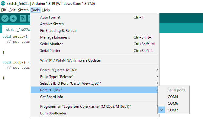The height and width of the screenshot is (129, 203).
Task: Choose Fix Encoding & Reload
Action: click(95, 31)
